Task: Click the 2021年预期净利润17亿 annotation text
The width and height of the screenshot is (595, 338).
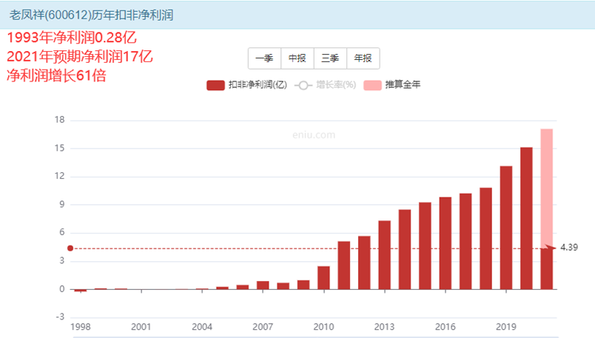Action: [x=80, y=56]
